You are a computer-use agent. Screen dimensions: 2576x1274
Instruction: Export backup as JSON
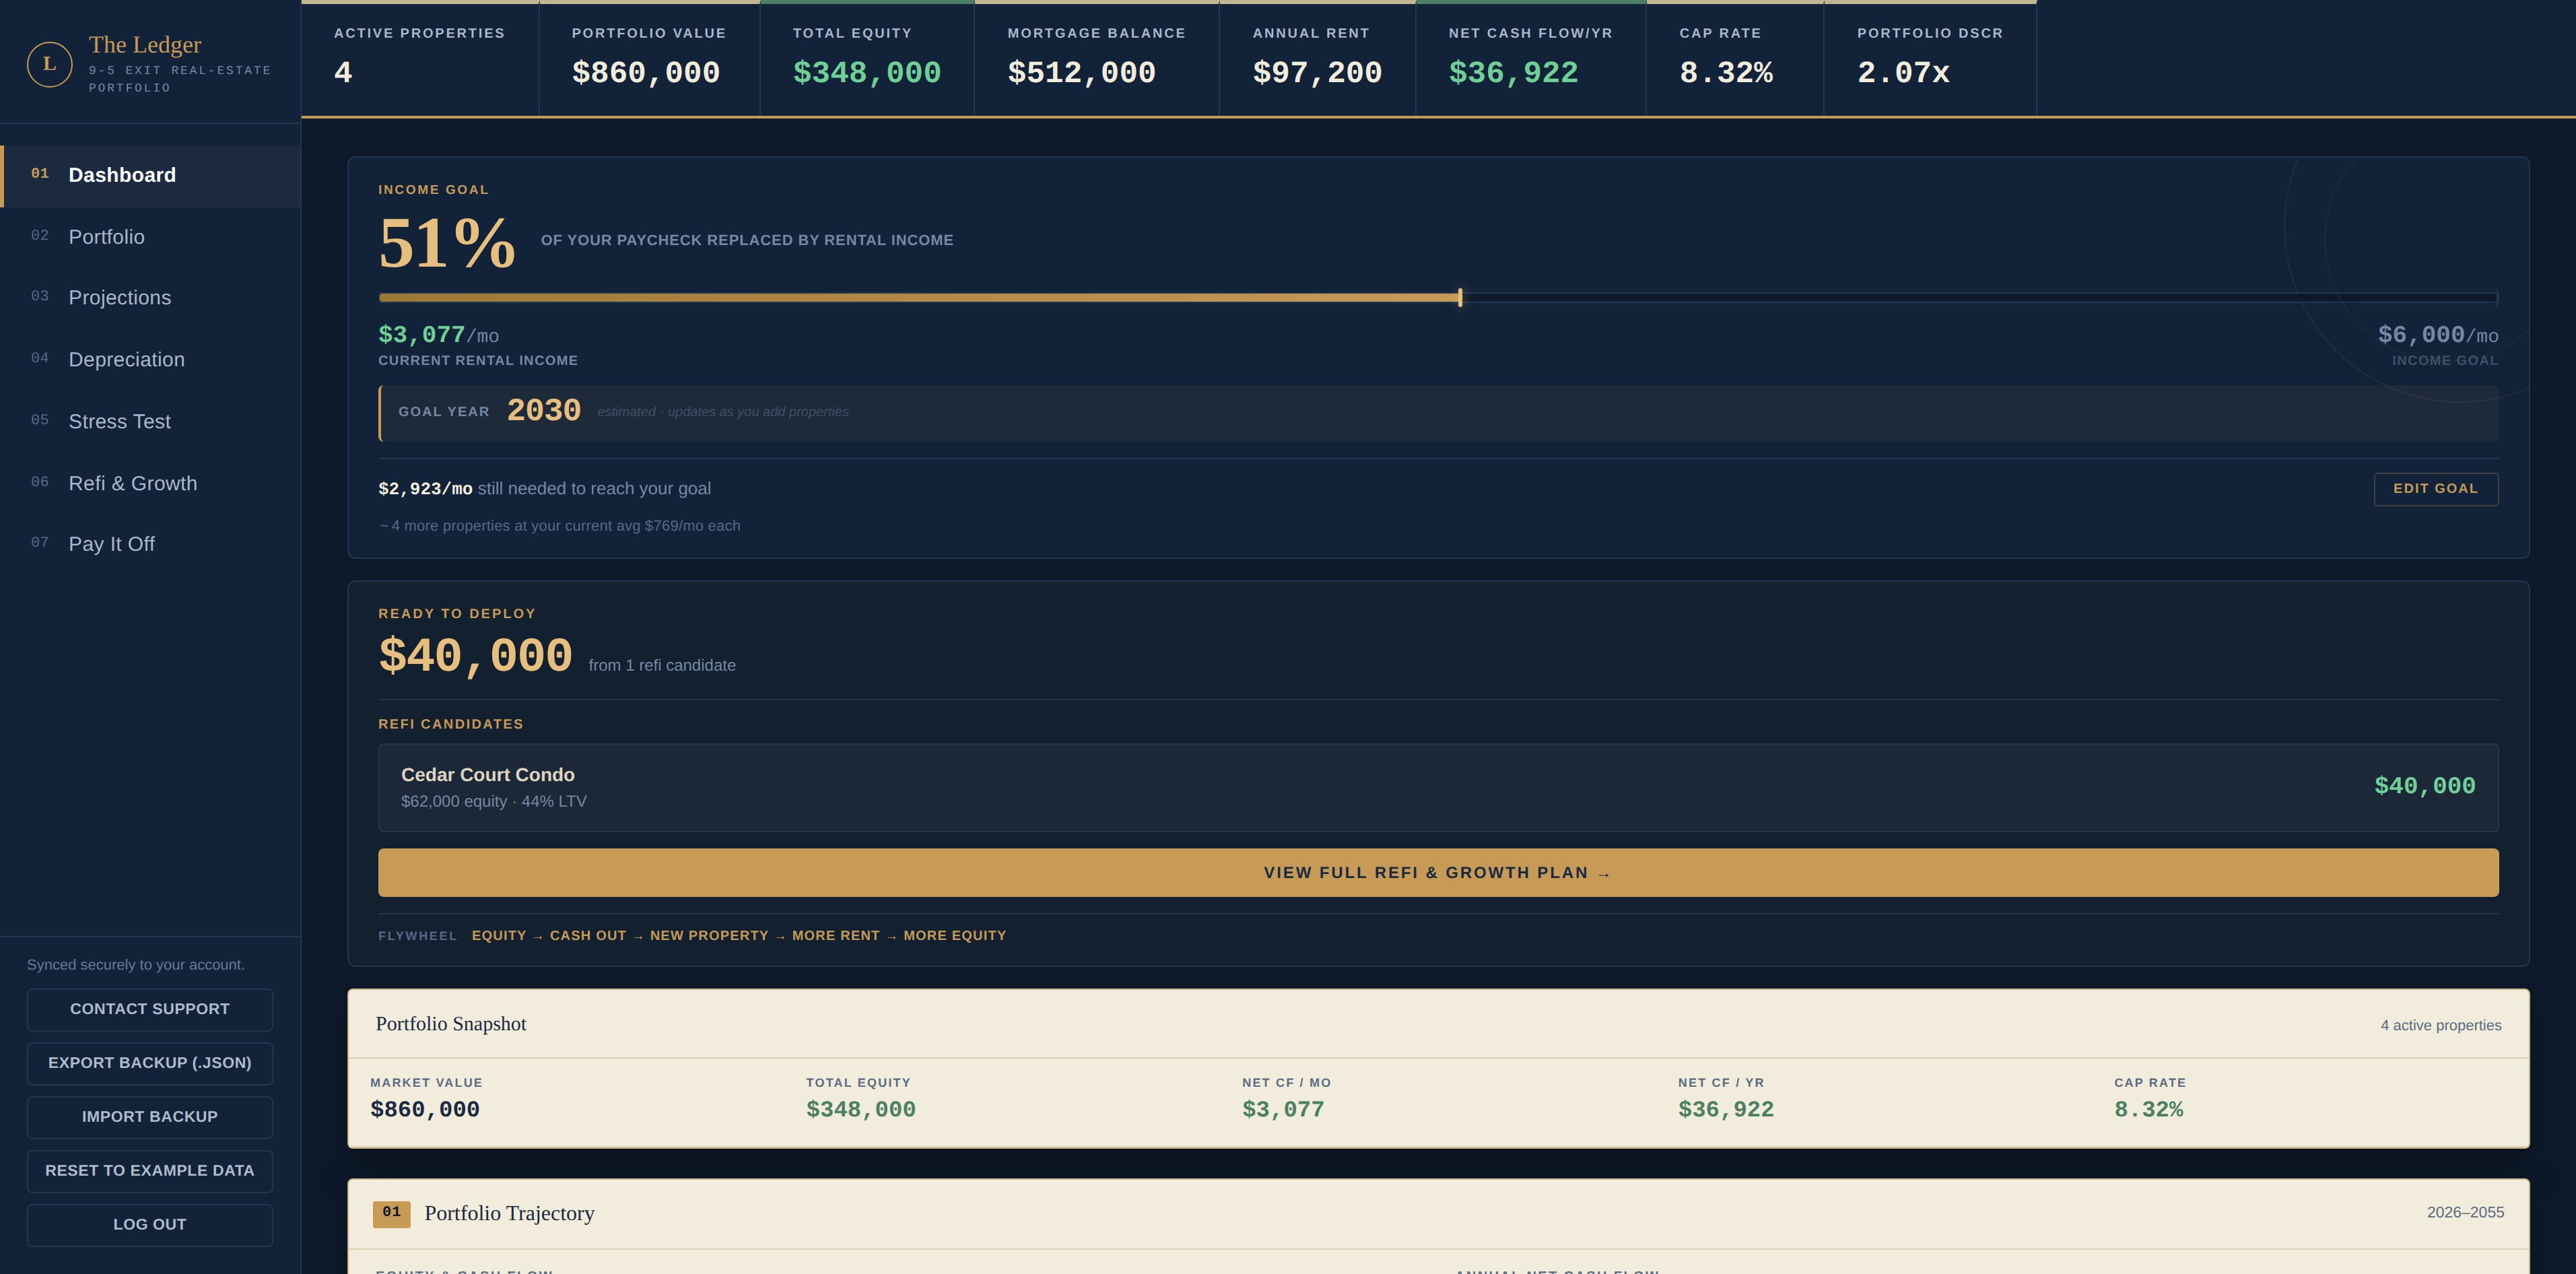point(150,1063)
